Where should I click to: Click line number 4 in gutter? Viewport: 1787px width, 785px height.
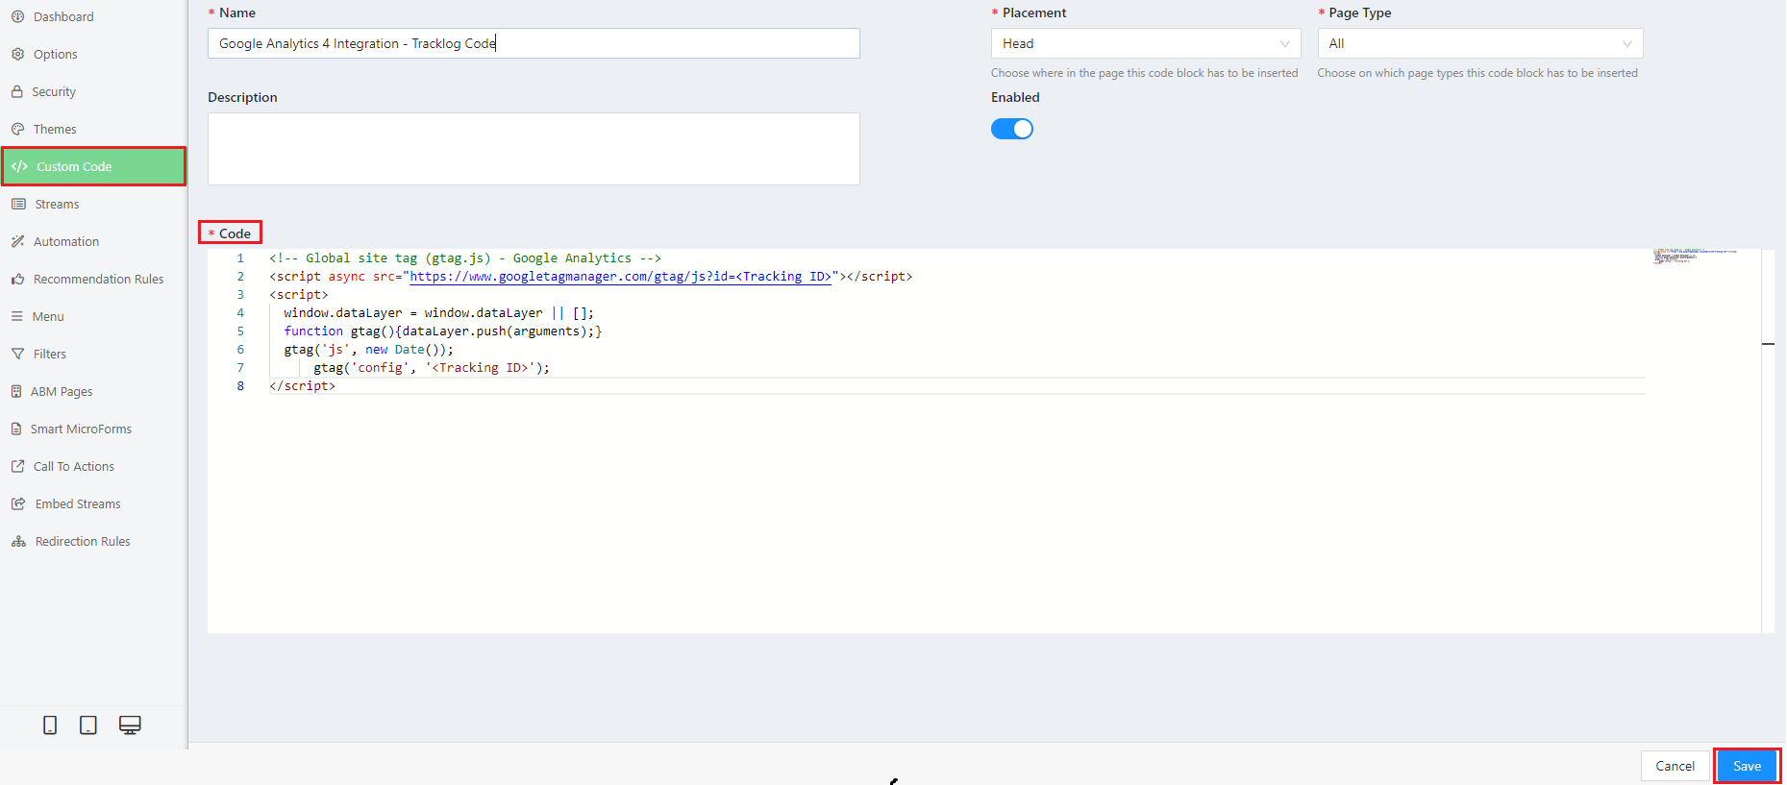coord(240,313)
